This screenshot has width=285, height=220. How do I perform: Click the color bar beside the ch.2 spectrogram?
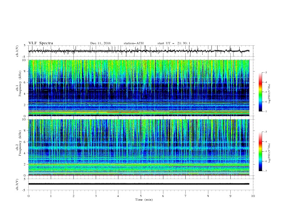[260, 151]
